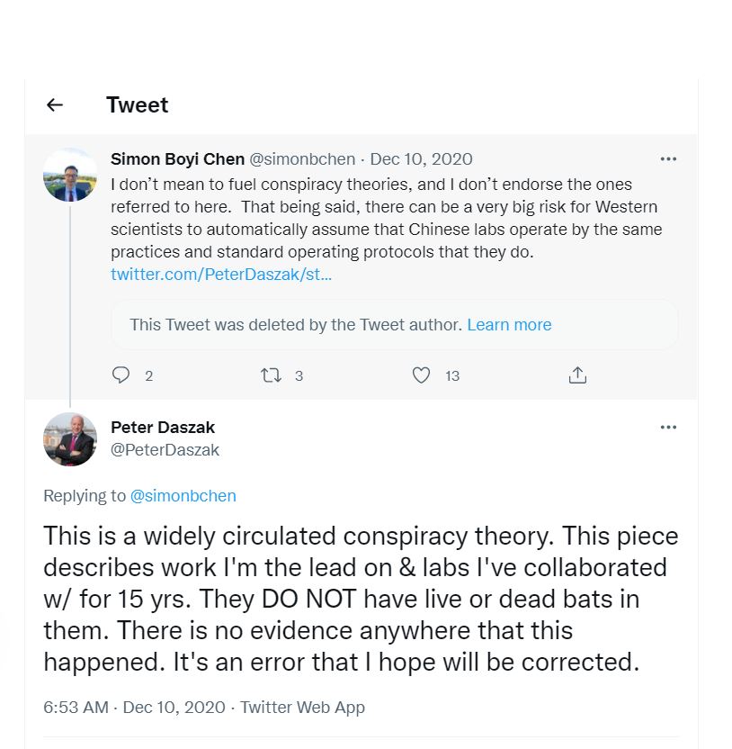Screen dimensions: 732x749
Task: Like Simon Boyi Chen's tweet
Action: tap(421, 375)
